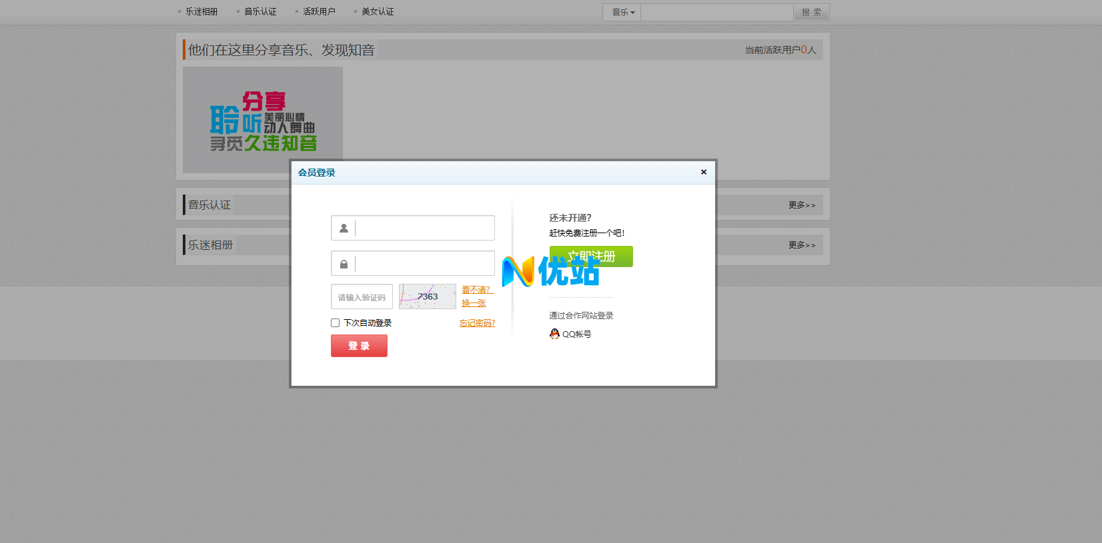Open the 音乐 search category dropdown

pos(622,13)
